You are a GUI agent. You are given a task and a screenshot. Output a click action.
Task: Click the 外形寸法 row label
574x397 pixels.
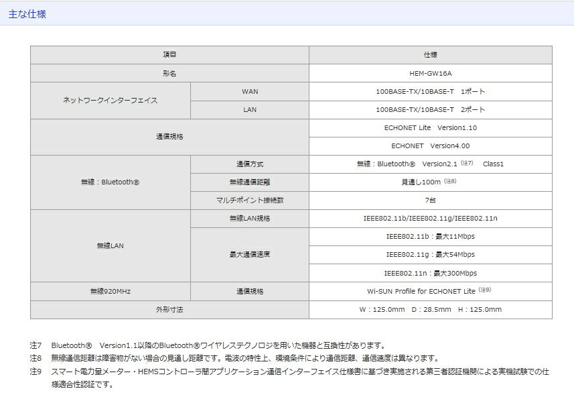169,309
